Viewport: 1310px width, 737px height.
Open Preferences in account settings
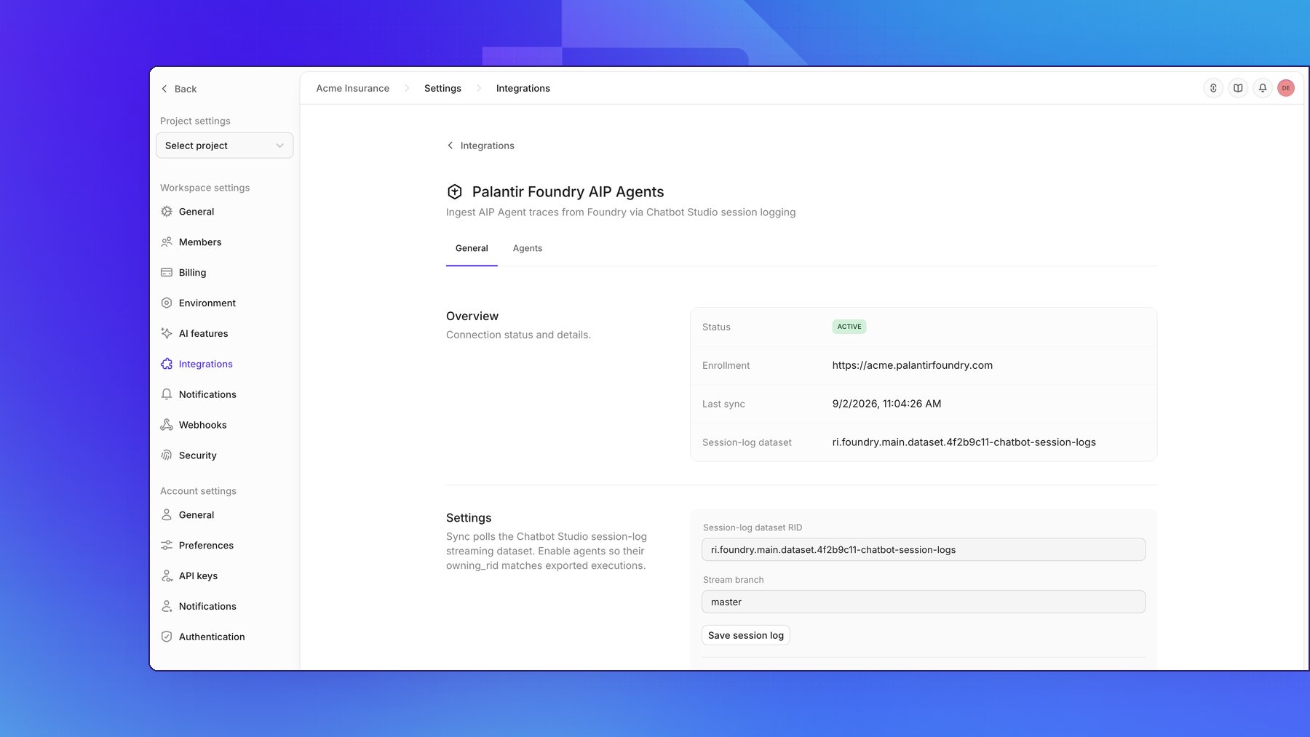pyautogui.click(x=207, y=546)
